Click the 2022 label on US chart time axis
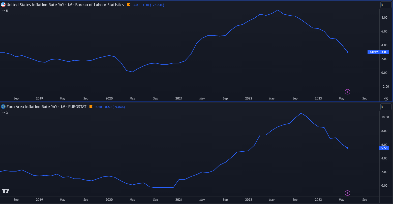The height and width of the screenshot is (204, 393). pyautogui.click(x=249, y=98)
